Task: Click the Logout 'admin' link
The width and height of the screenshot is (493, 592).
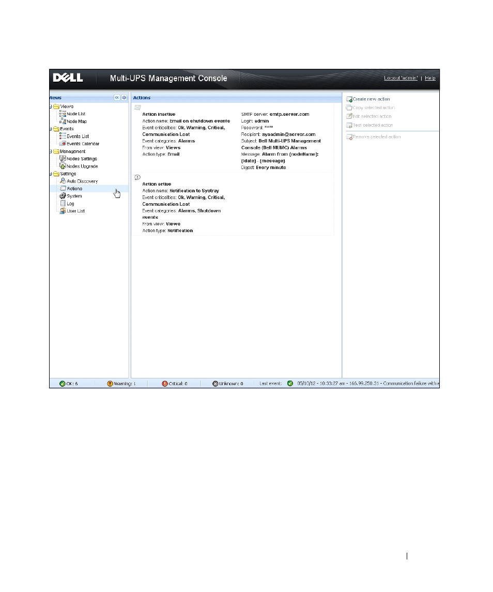Action: point(400,78)
